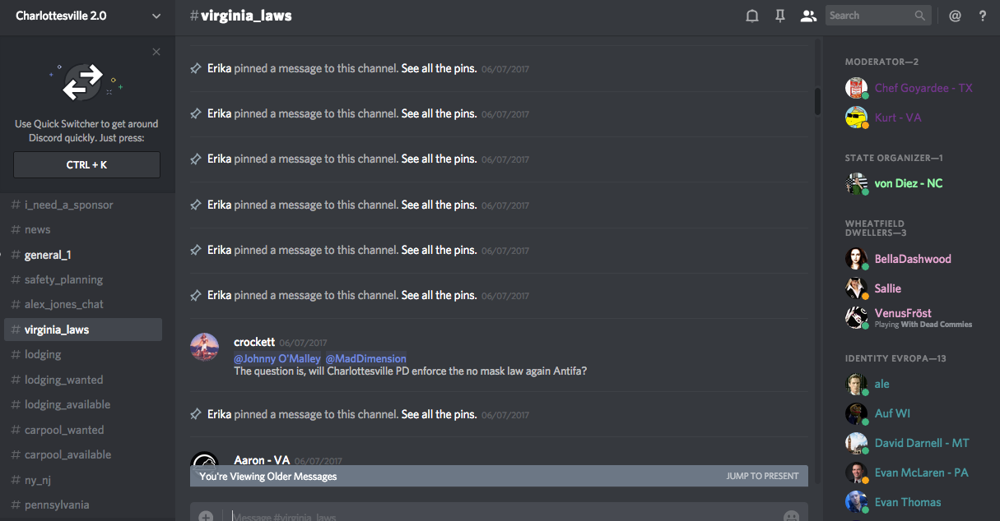Click the message input for #virginia_laws
Viewport: 1000px width, 521px height.
click(x=494, y=516)
